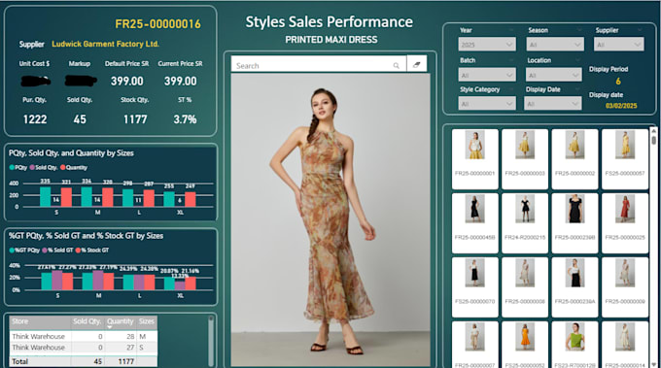Click Think Warehouse row with size S
The height and width of the screenshot is (368, 661).
coord(84,348)
